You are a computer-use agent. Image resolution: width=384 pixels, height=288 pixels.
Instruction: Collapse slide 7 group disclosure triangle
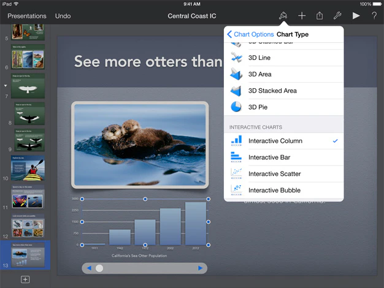[x=6, y=86]
